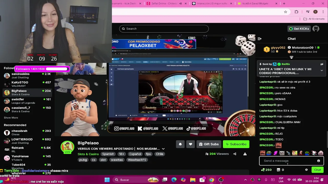Open YunoHanae recommended channel
Image resolution: width=328 pixels, height=184 pixels.
27,158
